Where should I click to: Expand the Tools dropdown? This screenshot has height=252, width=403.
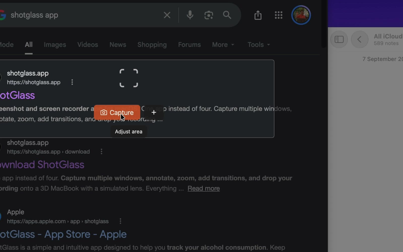click(x=259, y=45)
